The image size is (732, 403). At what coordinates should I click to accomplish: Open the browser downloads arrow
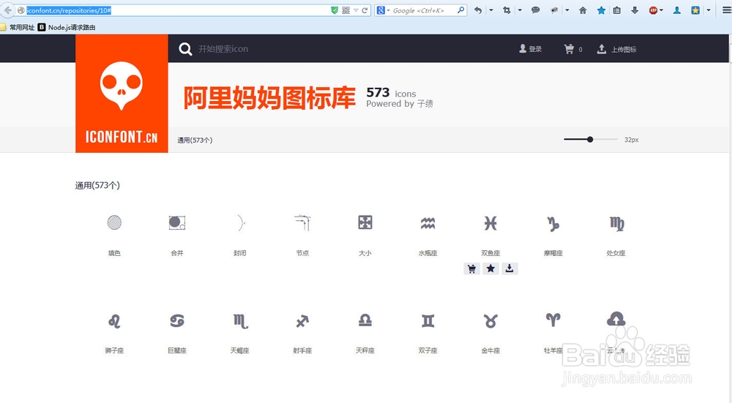click(635, 10)
